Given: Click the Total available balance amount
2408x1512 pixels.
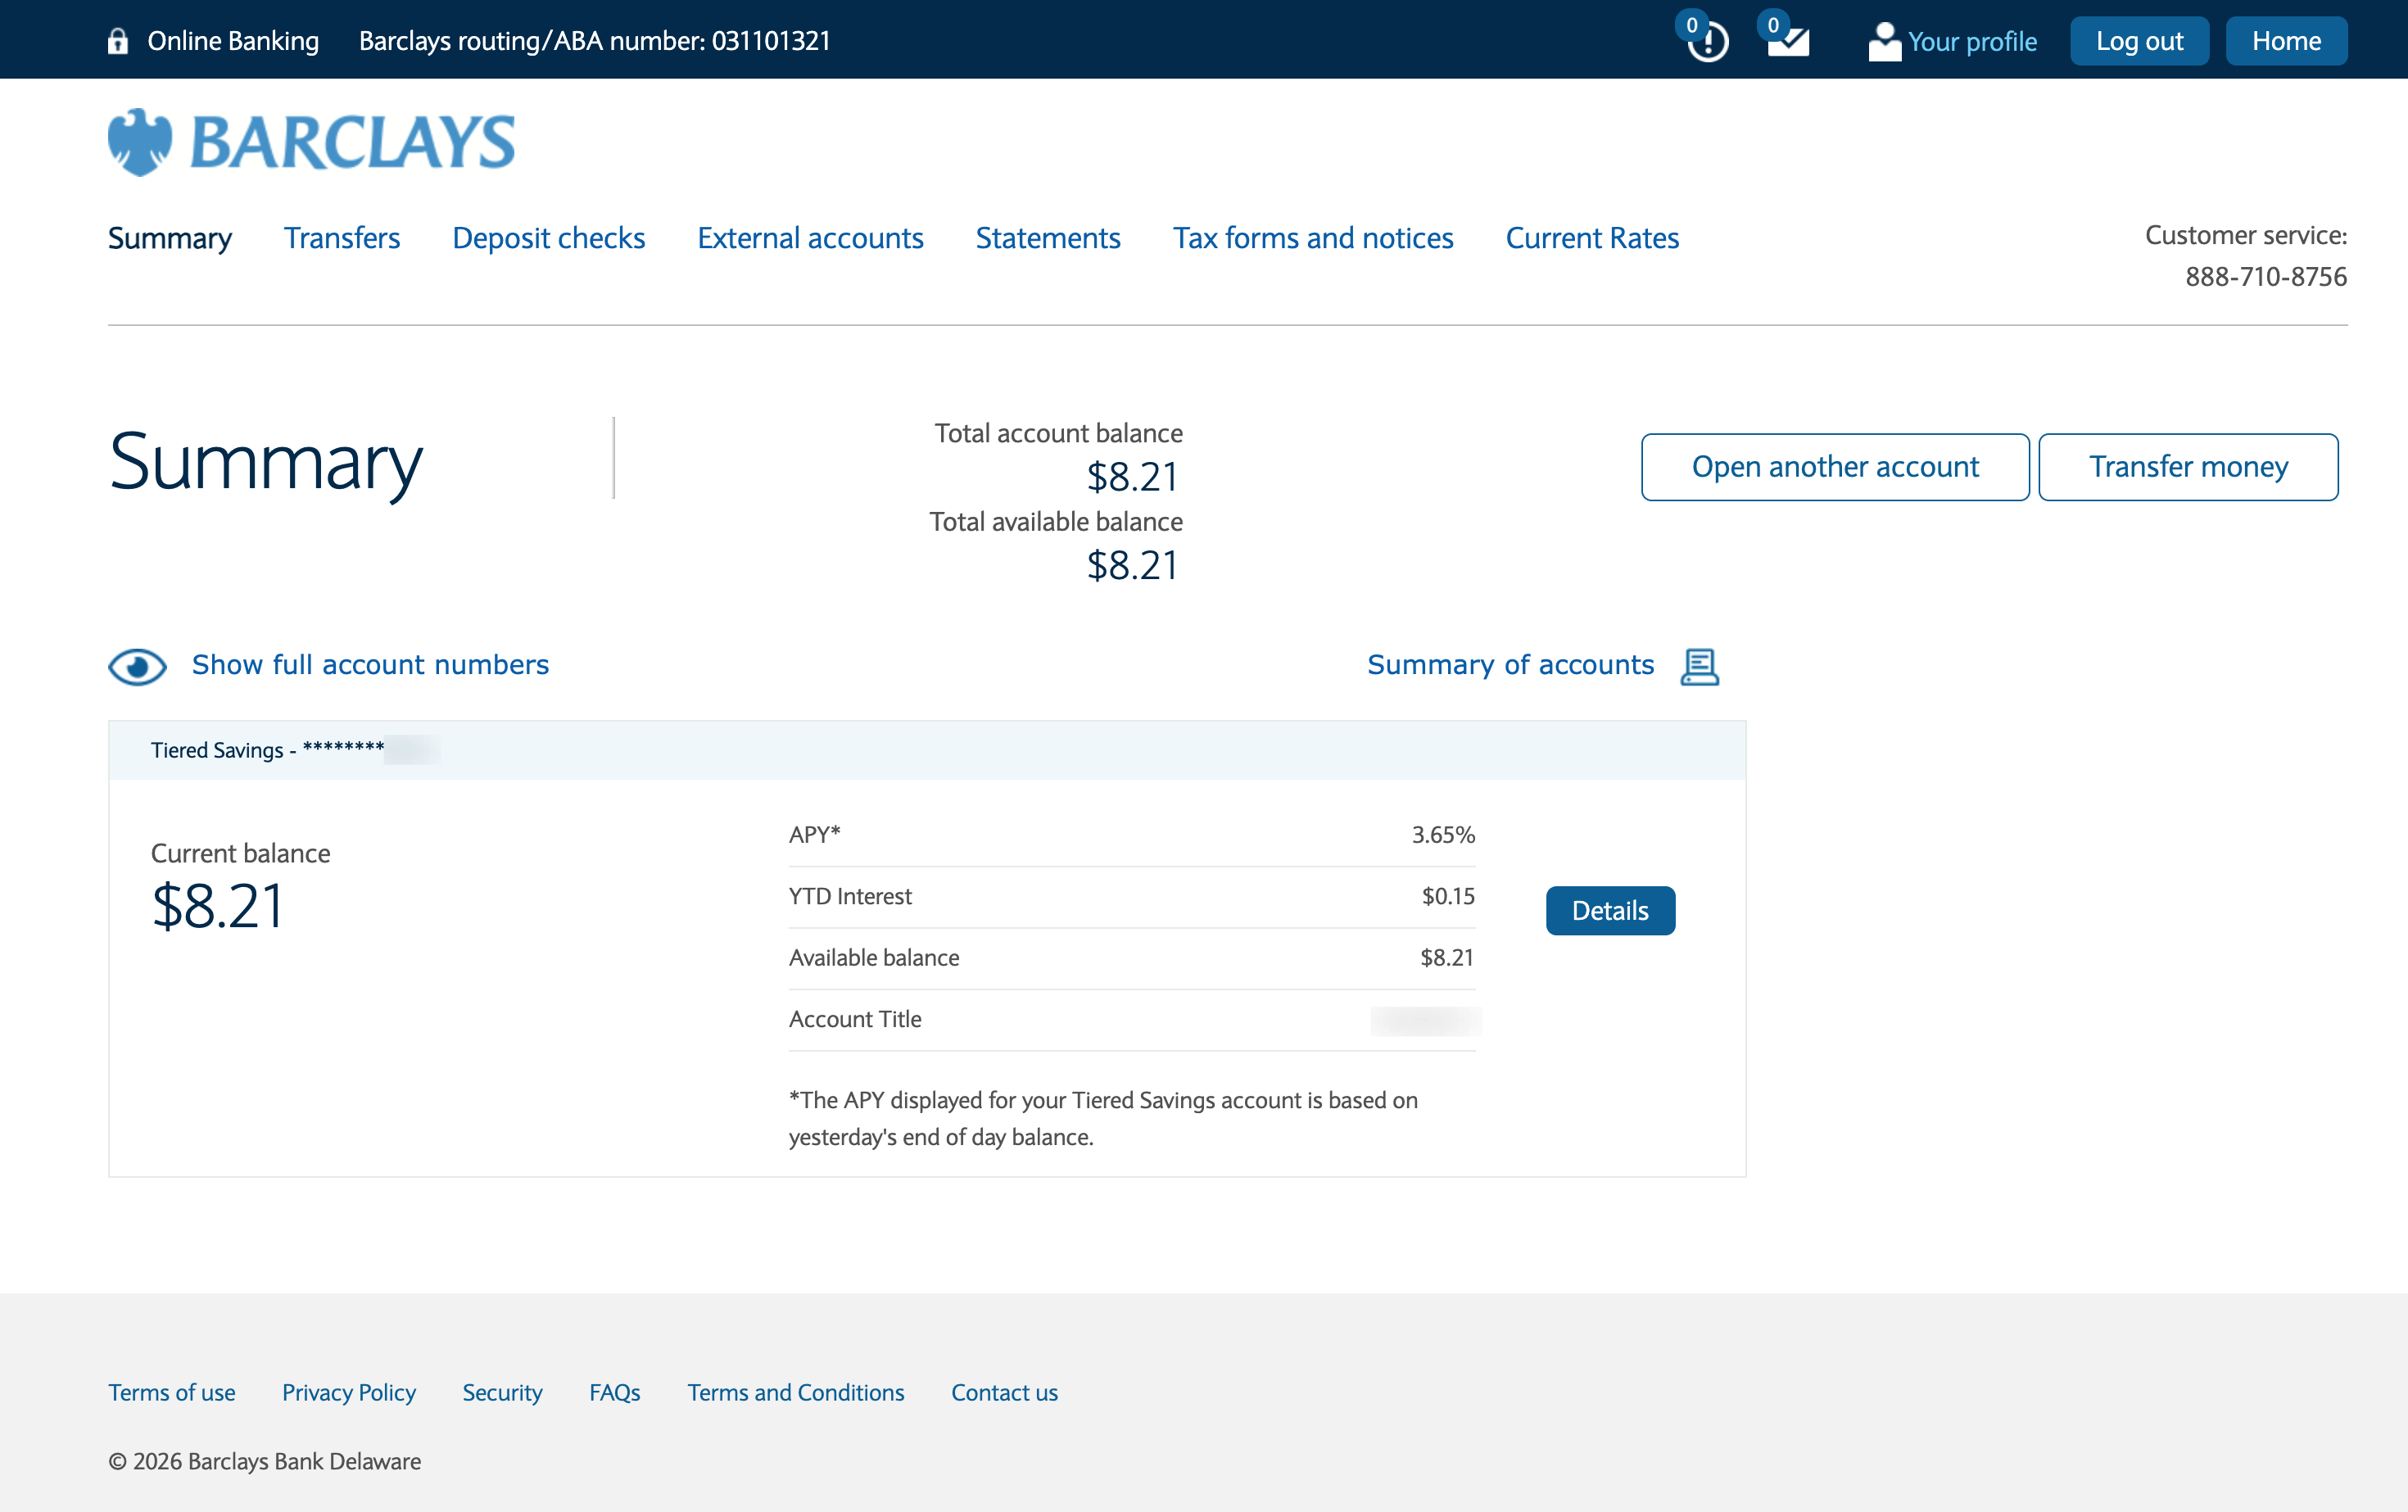Looking at the screenshot, I should click(1133, 565).
